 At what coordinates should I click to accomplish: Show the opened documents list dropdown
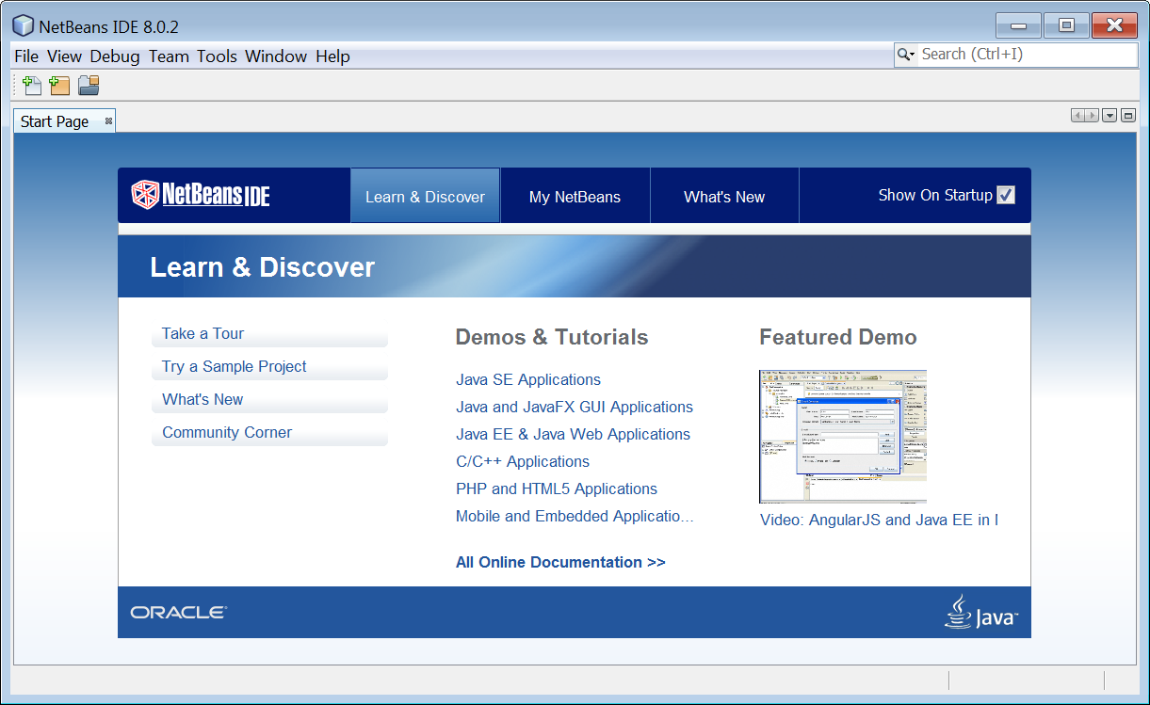point(1110,116)
